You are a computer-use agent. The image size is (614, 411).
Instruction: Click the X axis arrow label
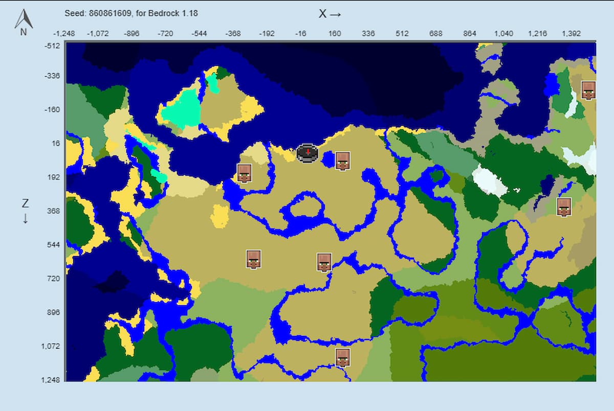point(330,14)
